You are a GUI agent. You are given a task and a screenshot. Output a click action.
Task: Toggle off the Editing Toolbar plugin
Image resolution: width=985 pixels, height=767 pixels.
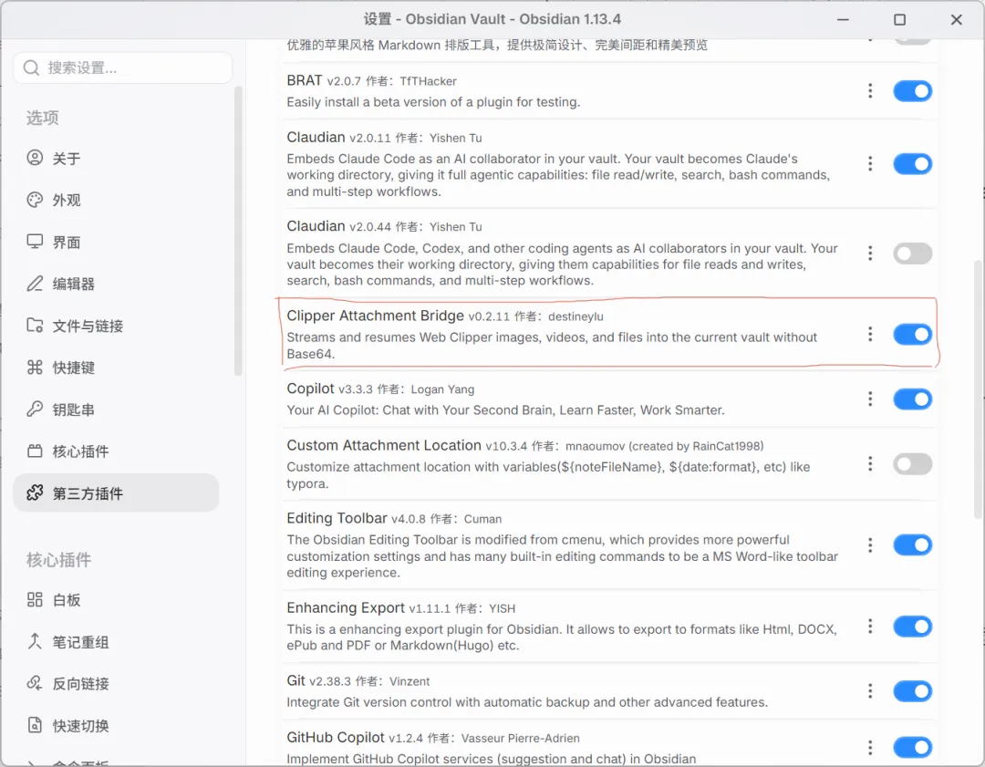click(x=912, y=545)
